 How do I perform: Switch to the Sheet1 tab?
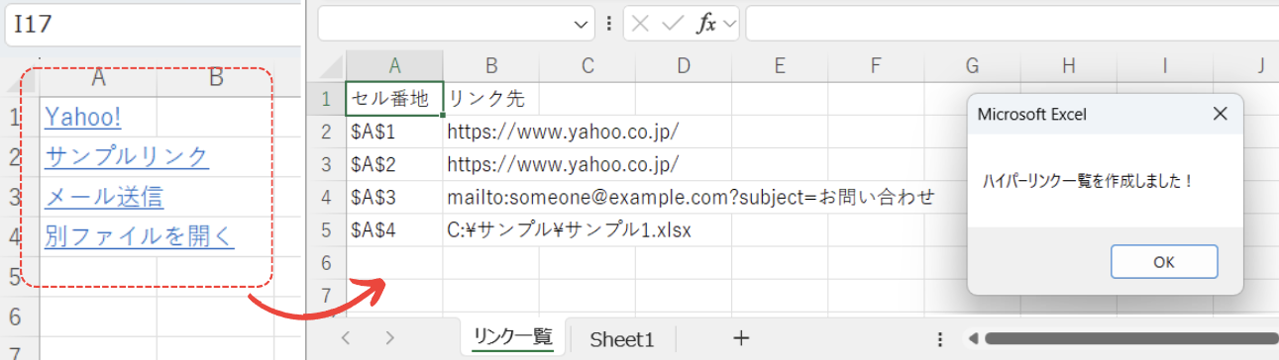(x=622, y=339)
